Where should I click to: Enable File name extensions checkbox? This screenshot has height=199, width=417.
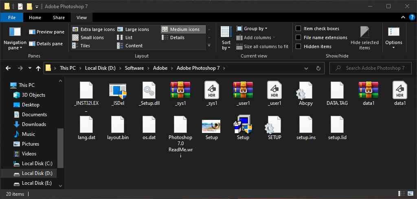pyautogui.click(x=298, y=38)
